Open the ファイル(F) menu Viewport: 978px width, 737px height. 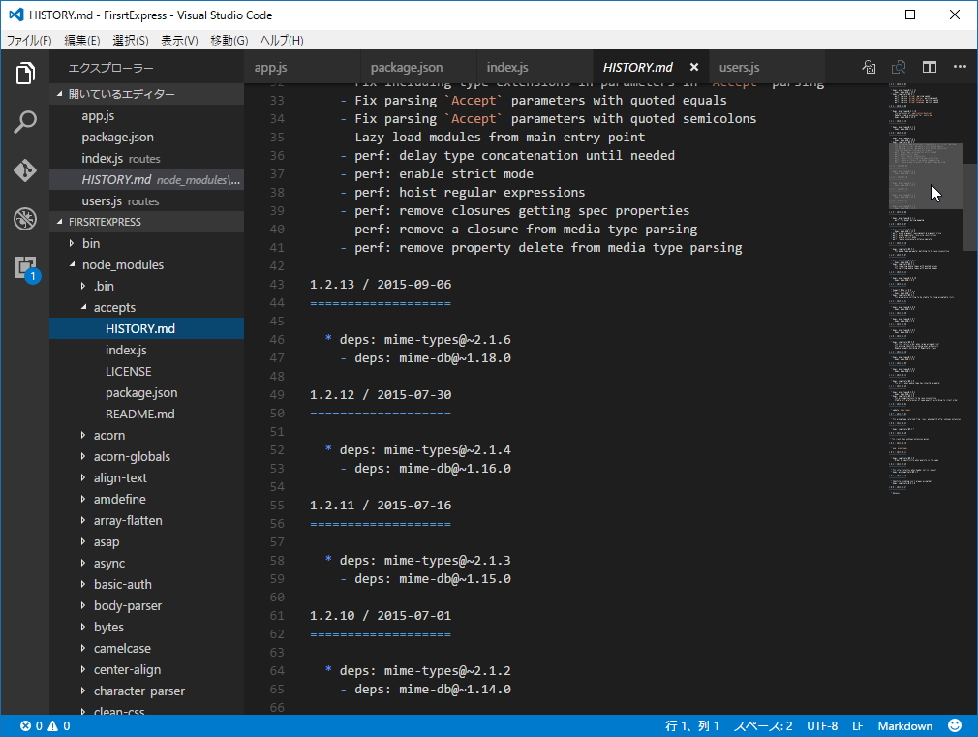(29, 40)
